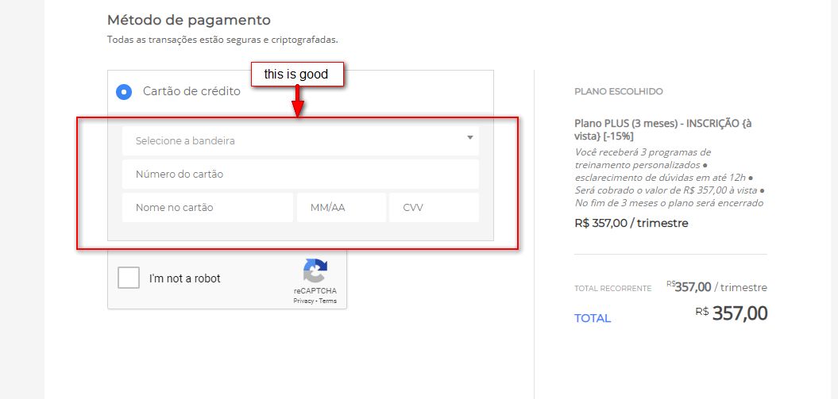Screen dimensions: 838x399
Task: Check the I'm not a robot box
Action: coord(129,278)
